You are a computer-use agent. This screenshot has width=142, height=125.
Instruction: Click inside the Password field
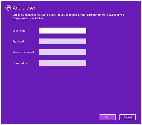[x=63, y=41]
